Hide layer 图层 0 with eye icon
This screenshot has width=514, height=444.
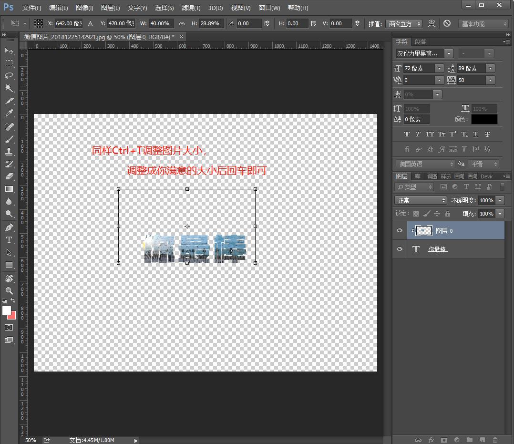(x=400, y=231)
